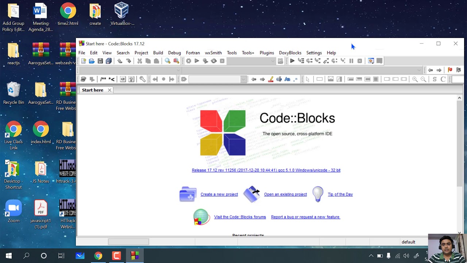Show hidden system tray icons chevron
This screenshot has width=467, height=263.
coord(371,256)
